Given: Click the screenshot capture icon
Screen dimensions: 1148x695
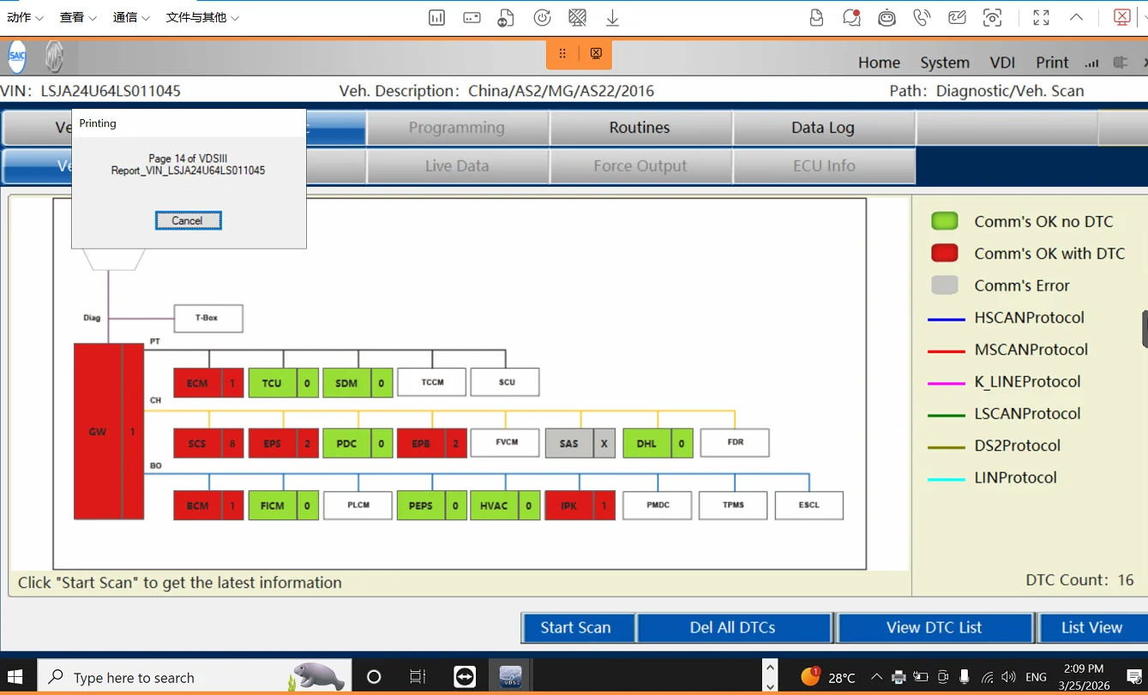Looking at the screenshot, I should (992, 17).
